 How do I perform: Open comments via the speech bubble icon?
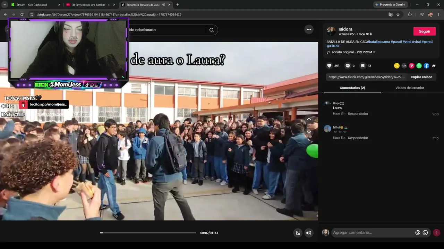pyautogui.click(x=348, y=66)
